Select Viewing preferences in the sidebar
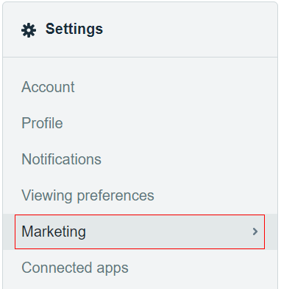281x289 pixels. point(88,195)
